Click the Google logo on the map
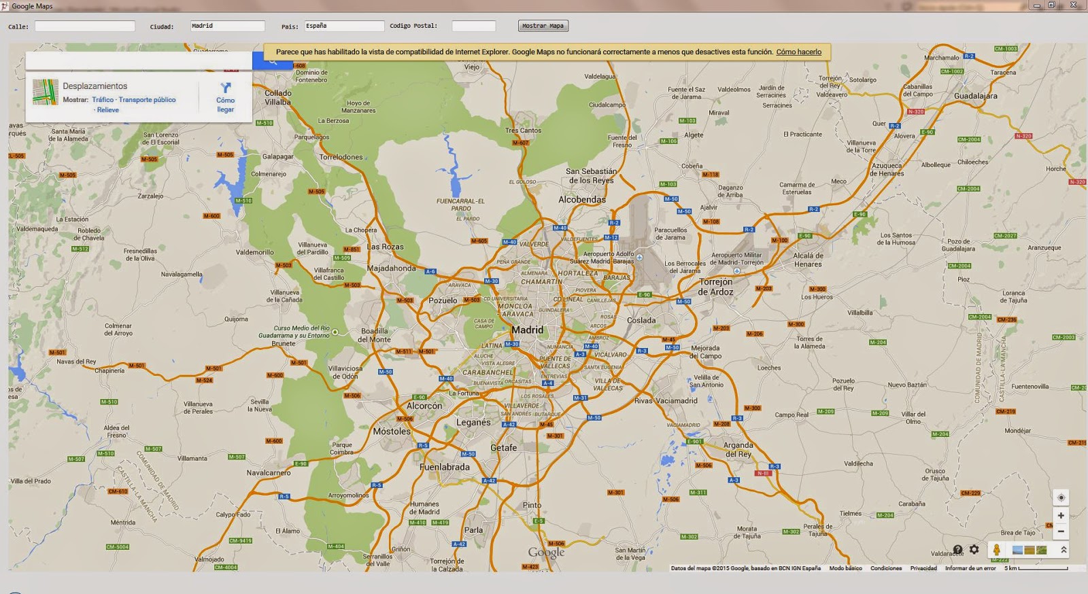 pyautogui.click(x=547, y=553)
